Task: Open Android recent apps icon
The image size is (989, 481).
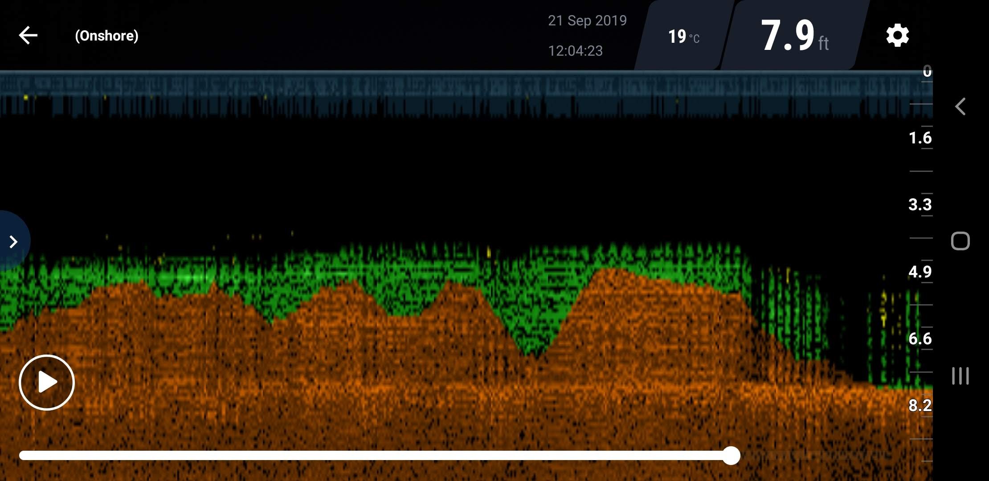Action: coord(960,376)
